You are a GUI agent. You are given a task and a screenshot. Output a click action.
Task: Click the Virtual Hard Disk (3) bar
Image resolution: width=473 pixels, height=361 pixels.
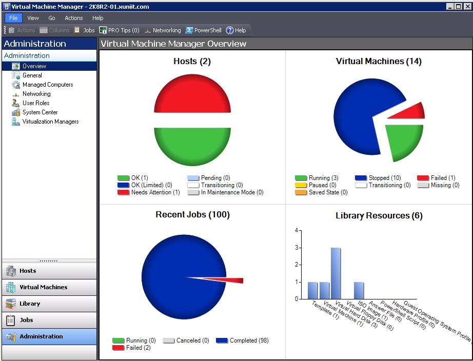pyautogui.click(x=336, y=273)
